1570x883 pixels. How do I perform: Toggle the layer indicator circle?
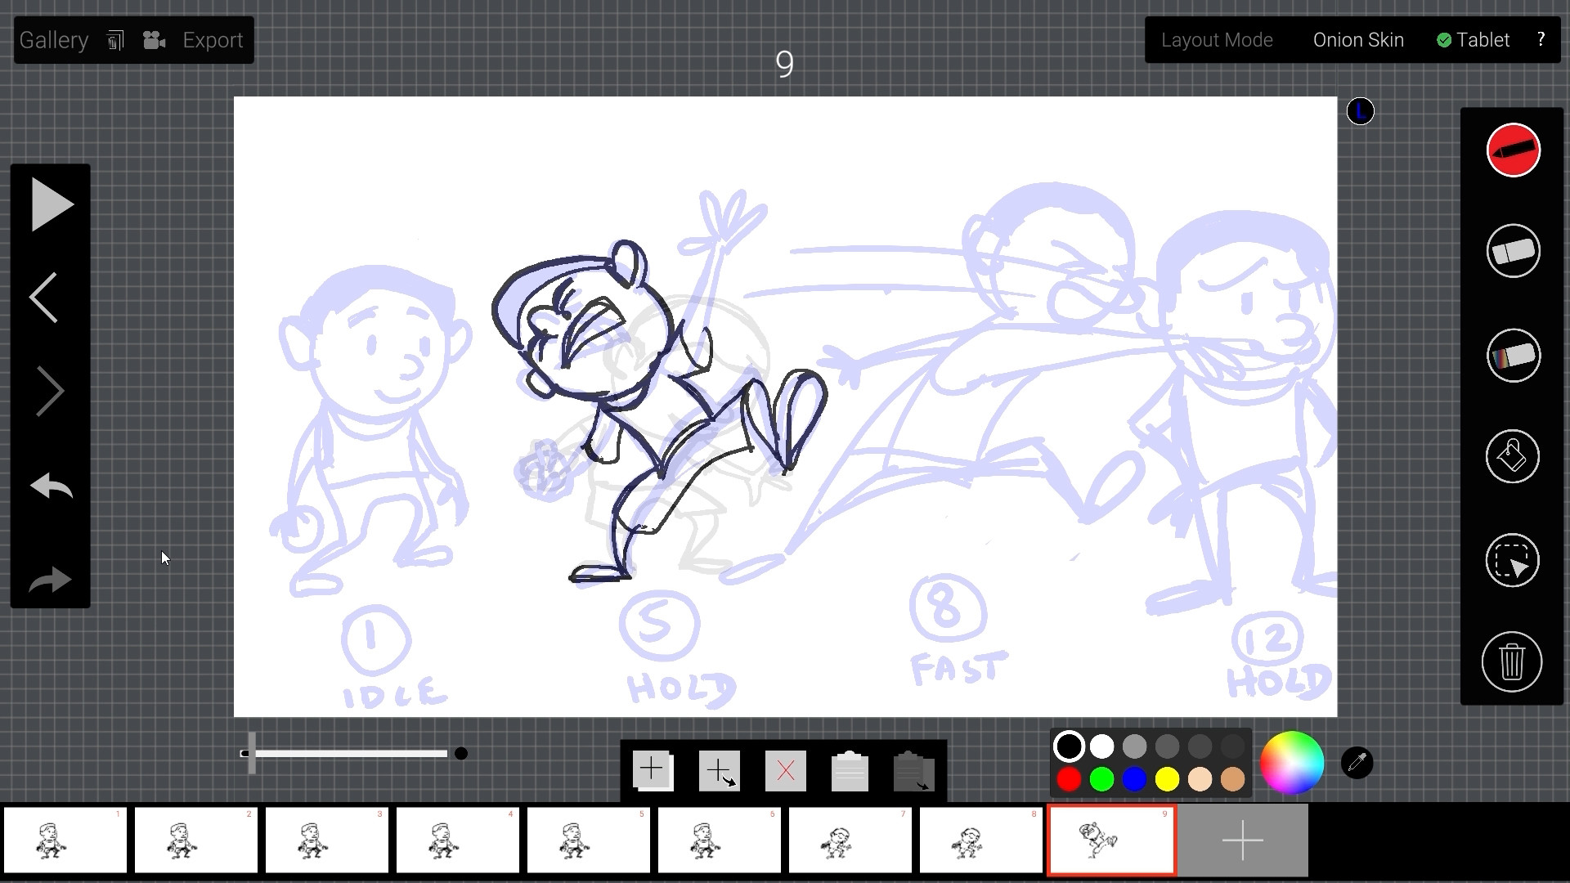pos(1360,110)
